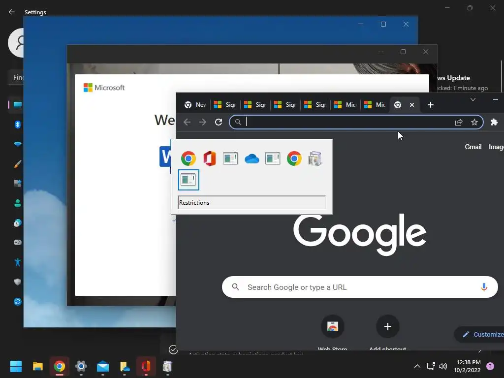
Task: Open the notification center badge showing 3
Action: pos(490,366)
